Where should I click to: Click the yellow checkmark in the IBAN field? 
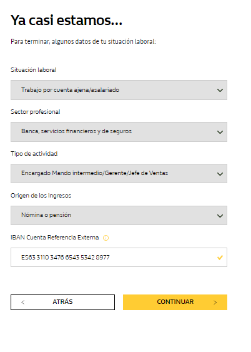pyautogui.click(x=220, y=258)
